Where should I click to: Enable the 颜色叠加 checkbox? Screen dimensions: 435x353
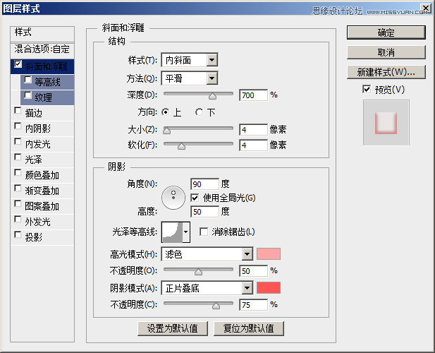point(18,173)
